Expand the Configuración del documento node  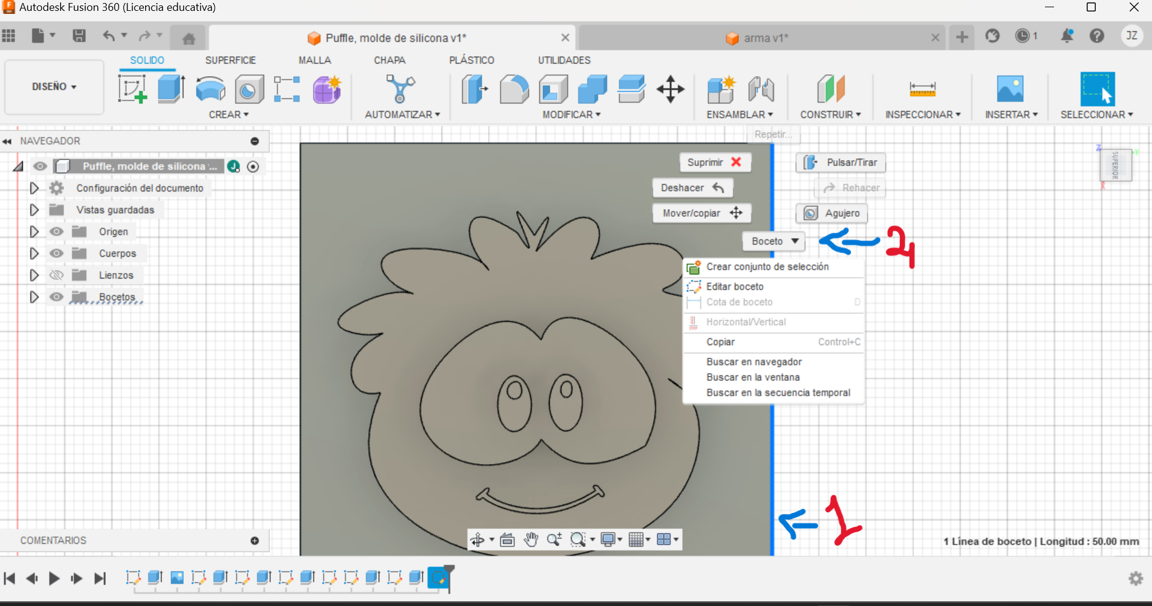tap(34, 188)
